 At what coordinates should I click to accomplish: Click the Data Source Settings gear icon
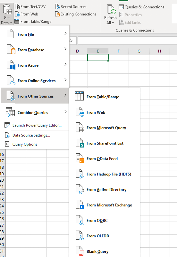pos(7,135)
